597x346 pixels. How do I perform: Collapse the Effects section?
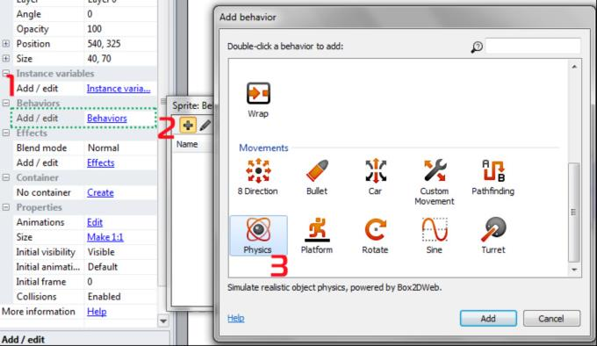(x=6, y=133)
